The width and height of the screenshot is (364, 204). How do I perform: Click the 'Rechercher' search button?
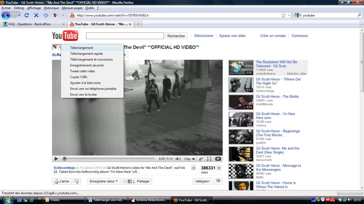click(x=176, y=36)
